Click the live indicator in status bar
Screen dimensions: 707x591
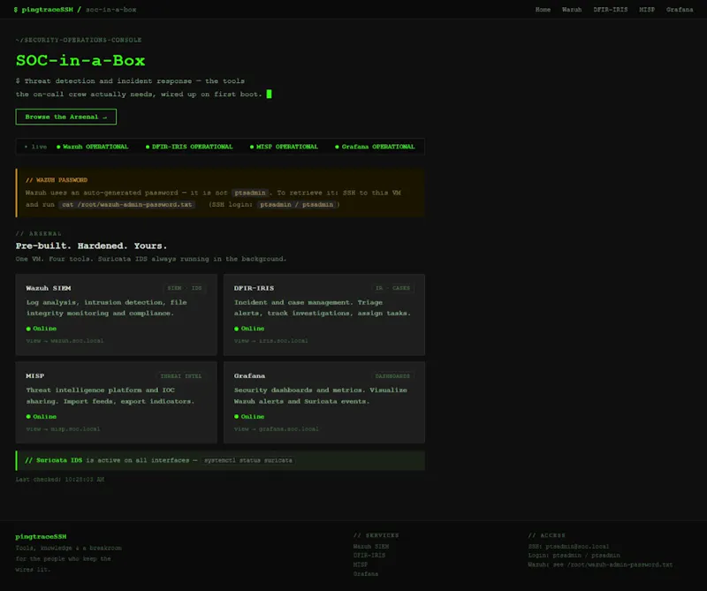click(35, 147)
